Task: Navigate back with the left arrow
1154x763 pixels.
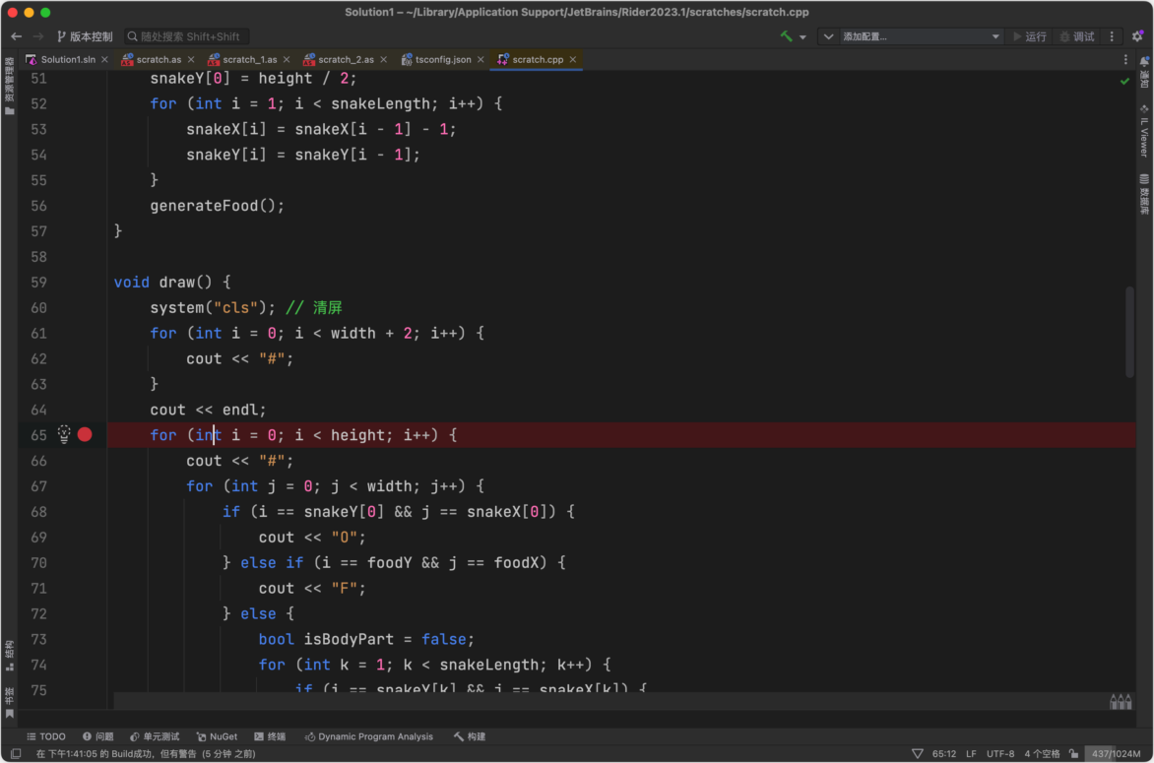Action: (16, 36)
